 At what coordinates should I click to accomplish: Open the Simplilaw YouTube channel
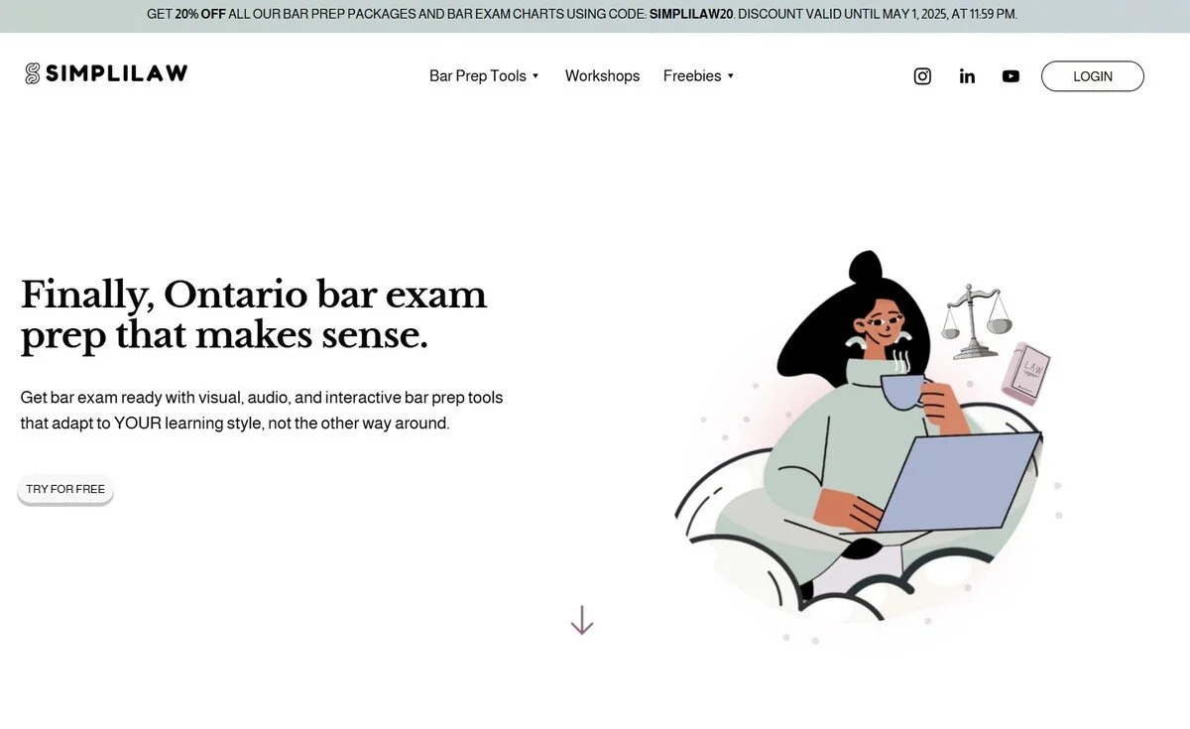(x=1011, y=76)
